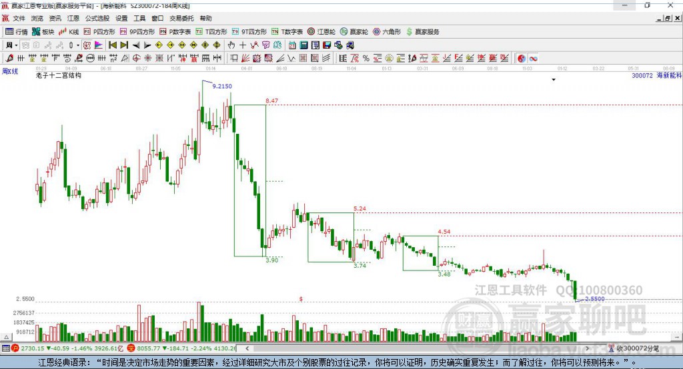This screenshot has height=369, width=683.
Task: Open the 六角形 hexagon tool
Action: 387,32
